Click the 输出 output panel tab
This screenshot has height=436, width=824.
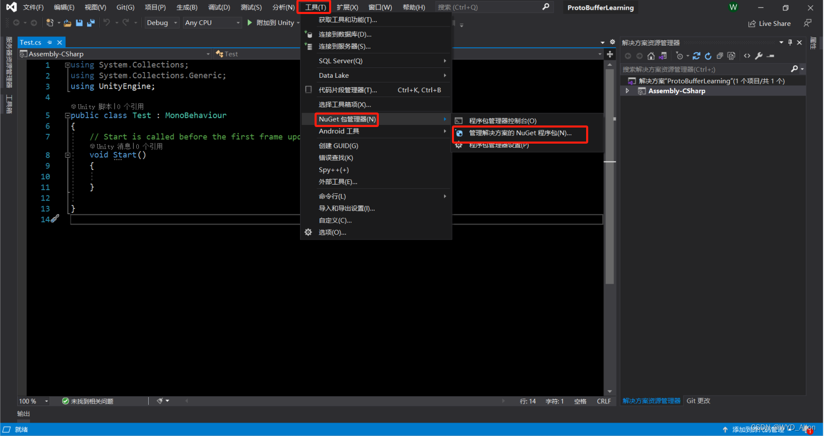click(23, 414)
